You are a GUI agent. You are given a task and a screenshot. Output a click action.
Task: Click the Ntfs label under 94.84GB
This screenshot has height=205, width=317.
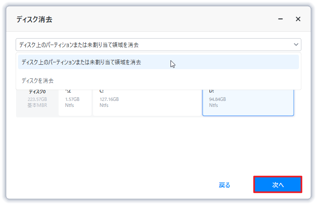213,105
